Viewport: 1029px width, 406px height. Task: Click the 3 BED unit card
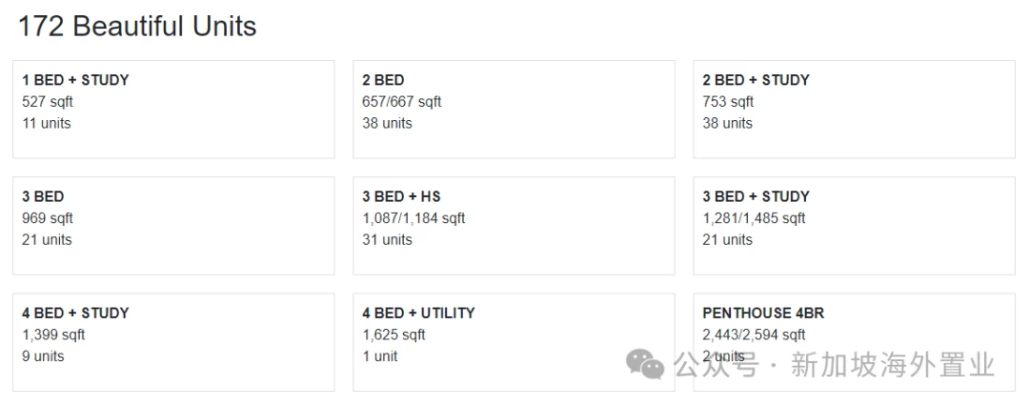173,225
